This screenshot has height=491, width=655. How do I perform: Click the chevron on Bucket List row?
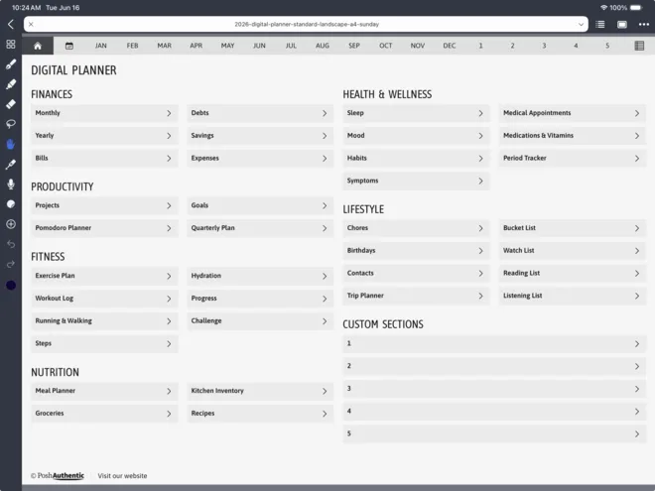pyautogui.click(x=637, y=228)
